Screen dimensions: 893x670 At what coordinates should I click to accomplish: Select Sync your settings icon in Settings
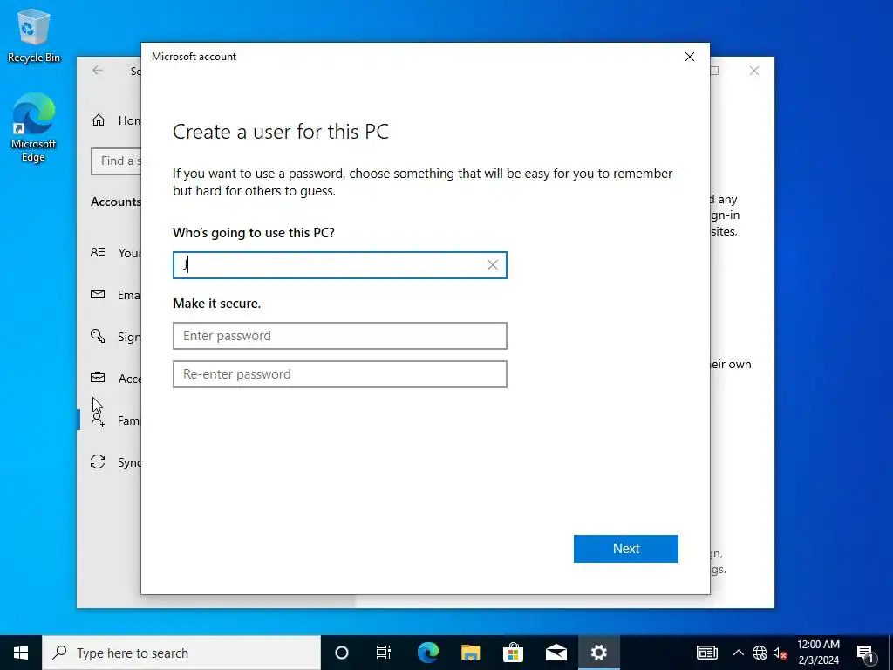click(98, 462)
